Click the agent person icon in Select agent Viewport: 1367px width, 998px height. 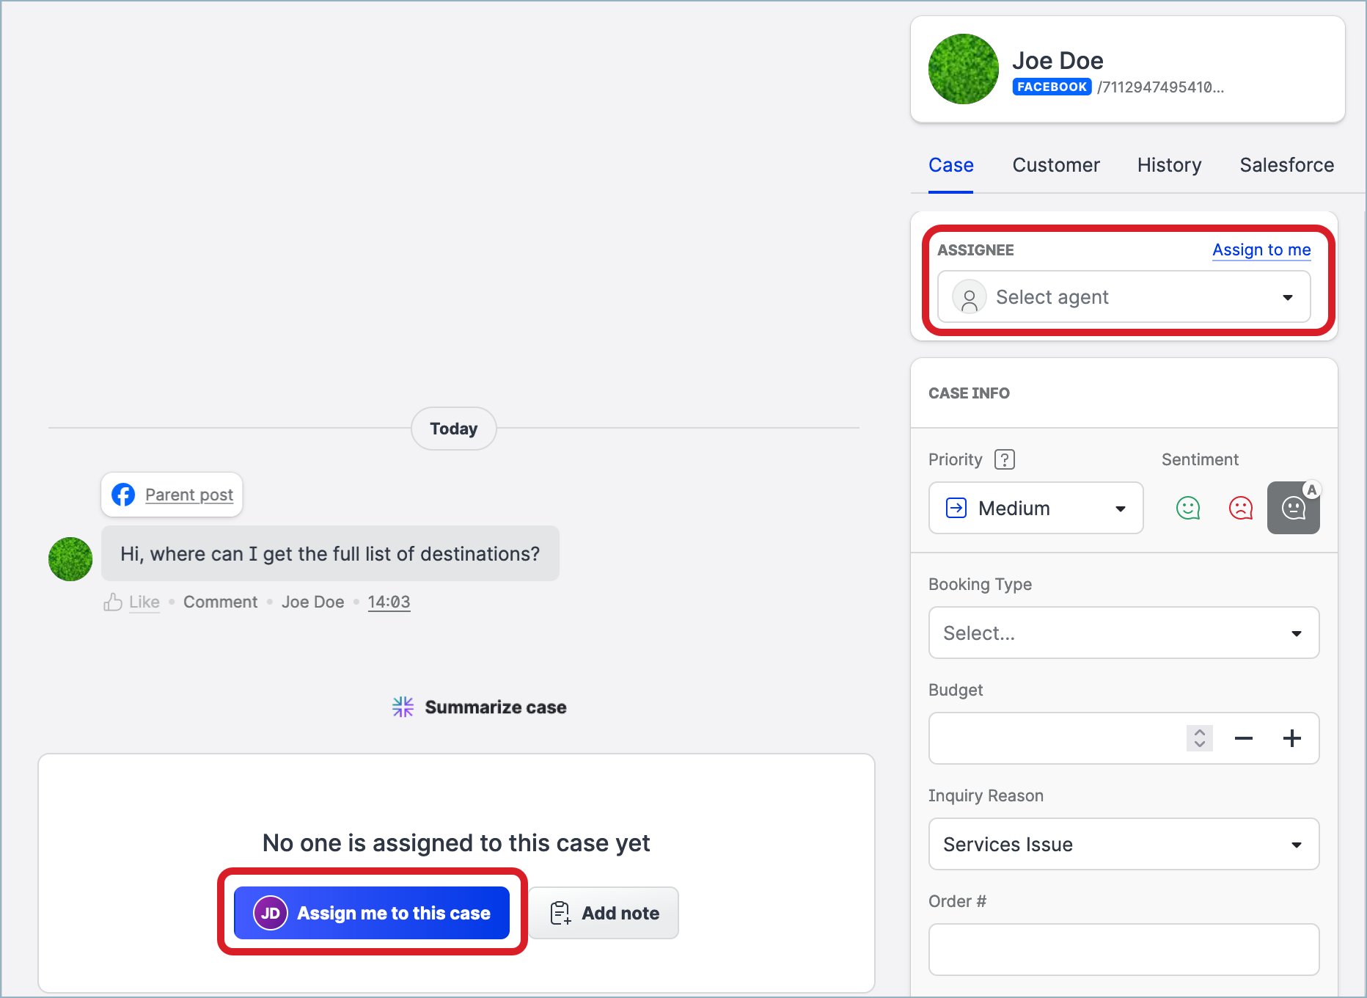970,297
